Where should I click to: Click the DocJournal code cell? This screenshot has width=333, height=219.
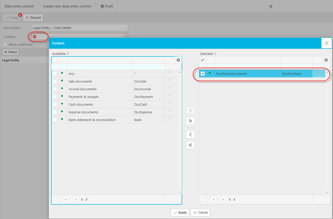click(x=149, y=89)
